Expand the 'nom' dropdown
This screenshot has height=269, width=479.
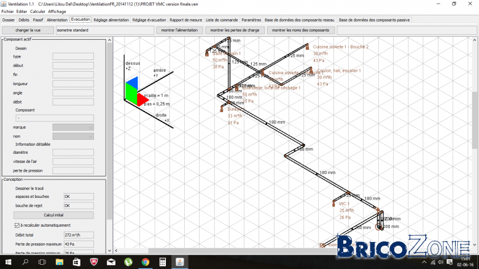point(73,137)
